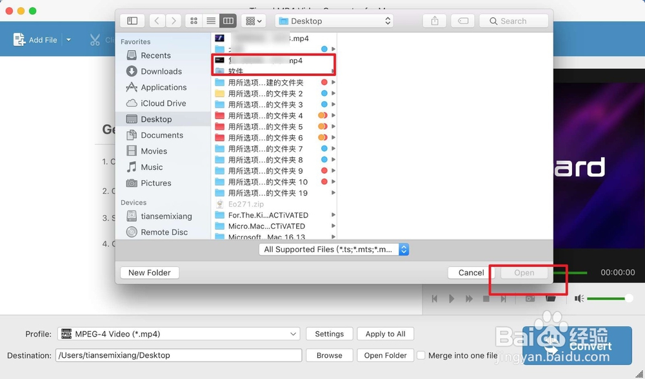
Task: Select the first .mp4 file in list
Action: coord(274,38)
